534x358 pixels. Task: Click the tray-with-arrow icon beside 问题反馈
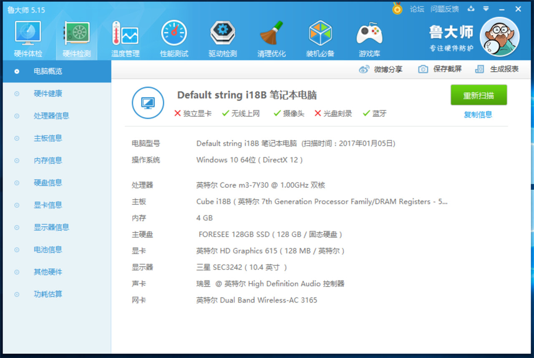[471, 9]
